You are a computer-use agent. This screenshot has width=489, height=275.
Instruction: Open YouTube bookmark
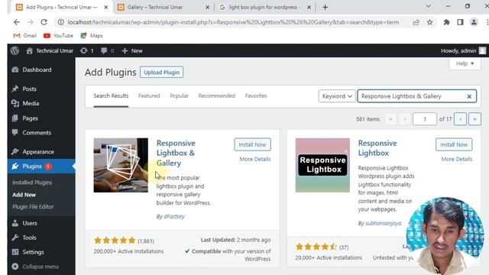click(x=58, y=36)
